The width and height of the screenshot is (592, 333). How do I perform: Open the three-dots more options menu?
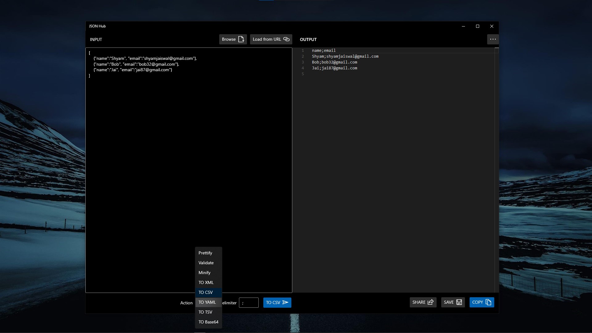pyautogui.click(x=493, y=39)
